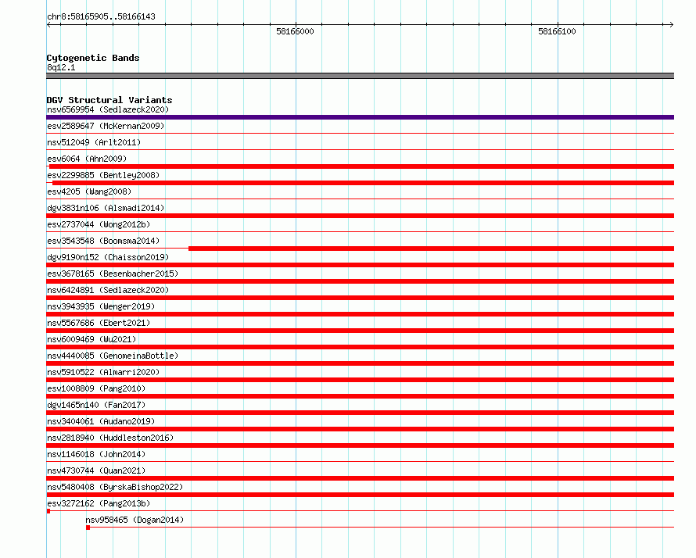
Task: Open variant nsv4730744 (Quan2021)
Action: 96,470
